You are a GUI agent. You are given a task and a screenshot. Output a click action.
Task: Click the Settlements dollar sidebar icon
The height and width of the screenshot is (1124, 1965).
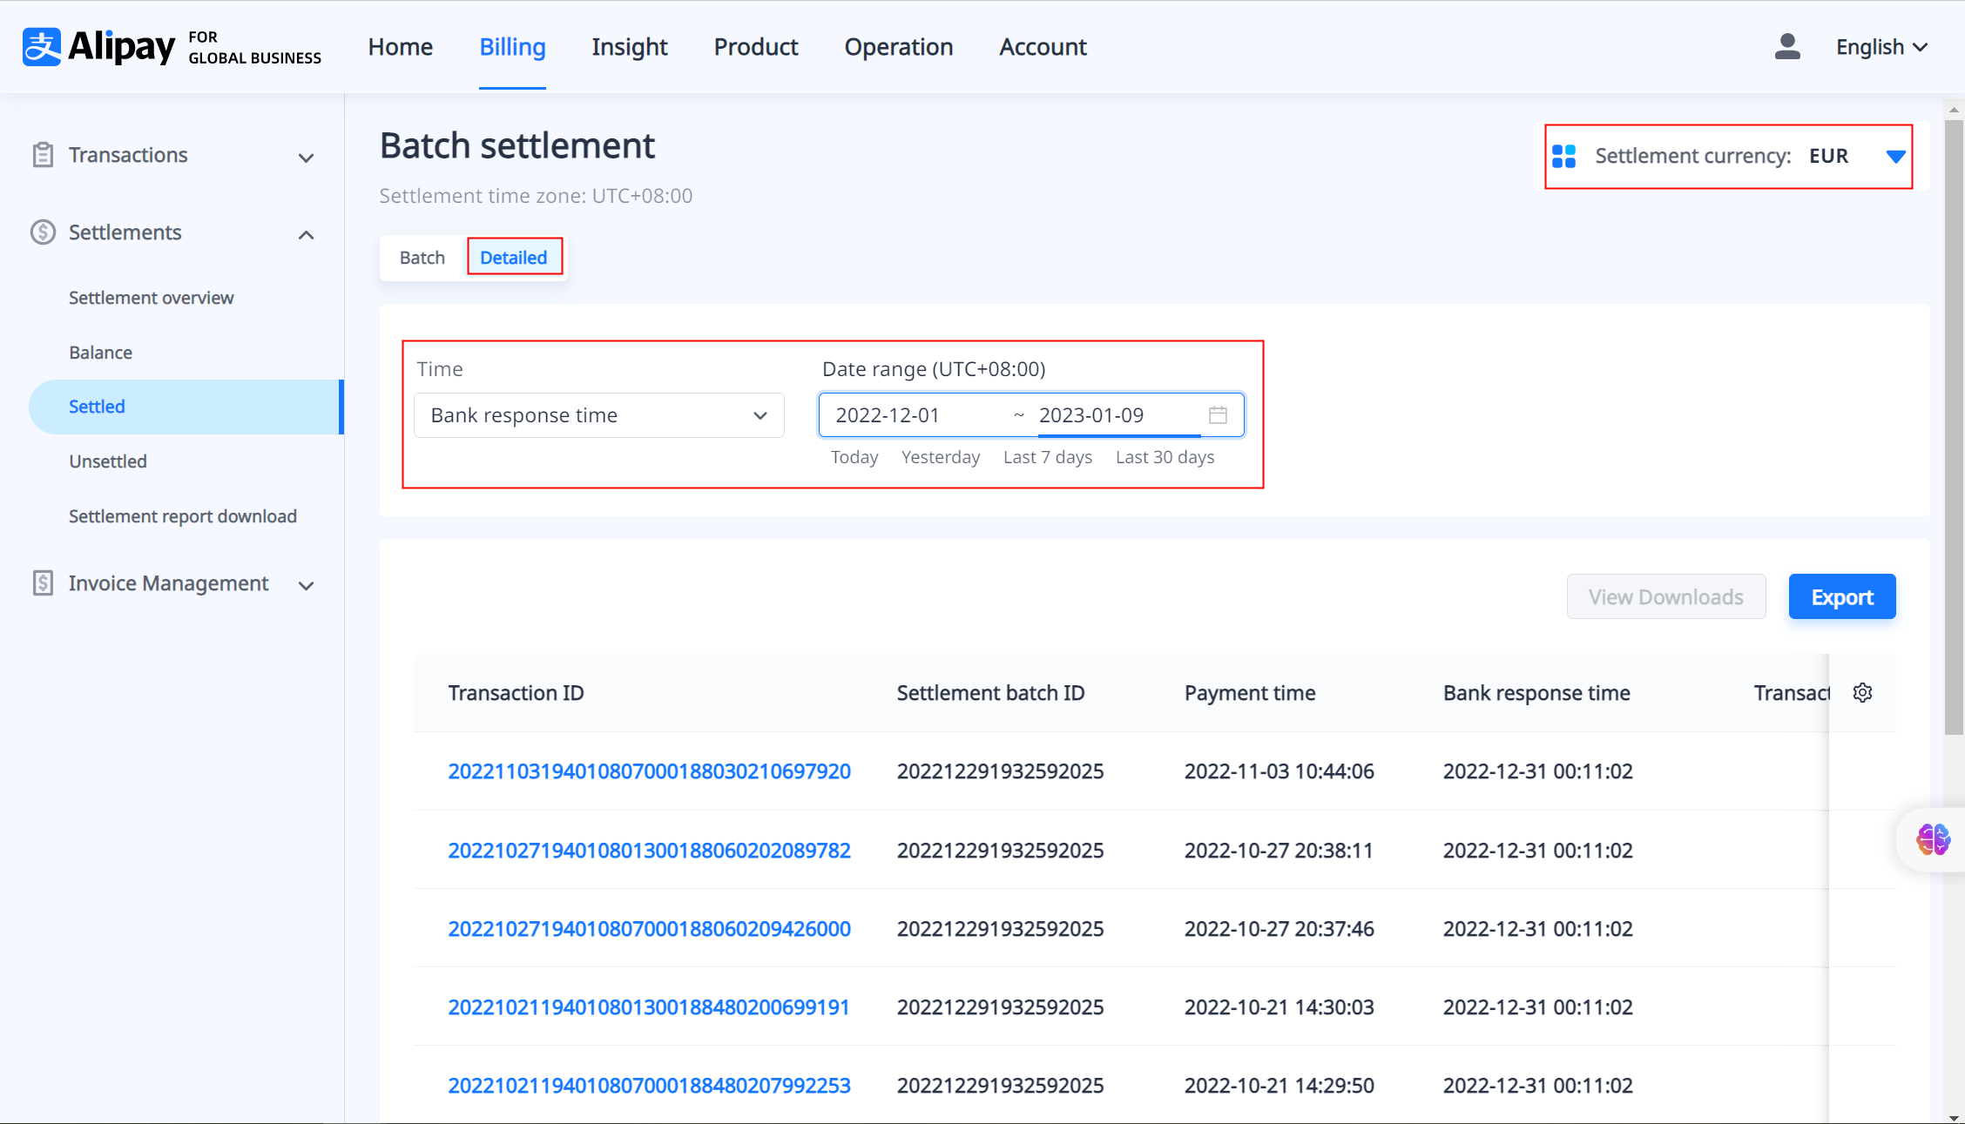point(43,232)
